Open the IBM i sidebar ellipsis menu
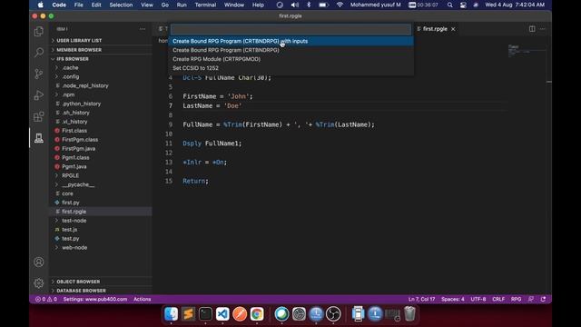581x327 pixels. pyautogui.click(x=143, y=29)
